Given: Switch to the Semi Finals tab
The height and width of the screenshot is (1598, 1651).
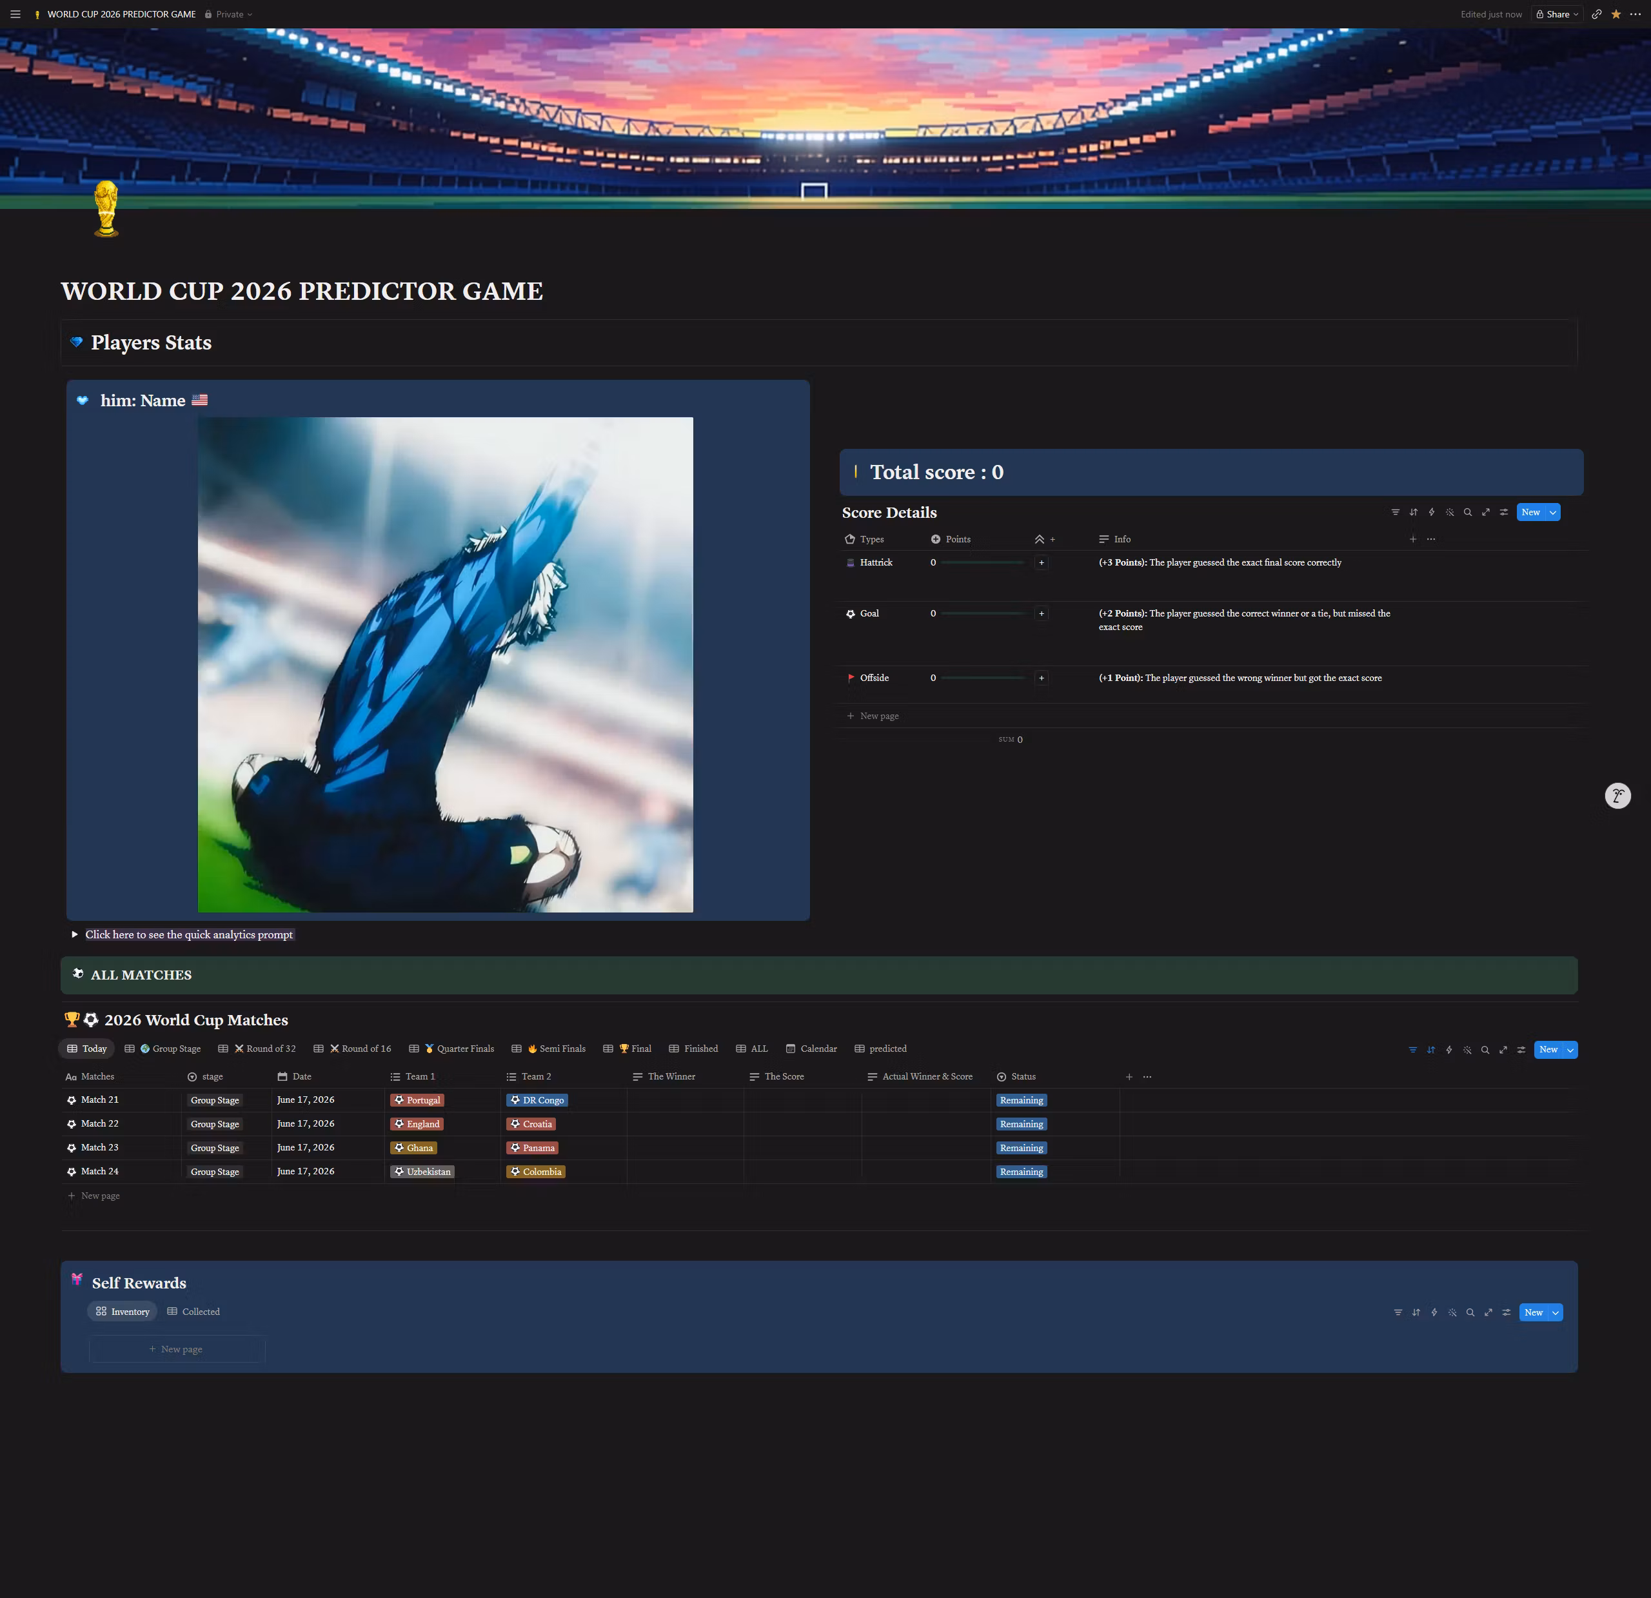Looking at the screenshot, I should click(548, 1049).
